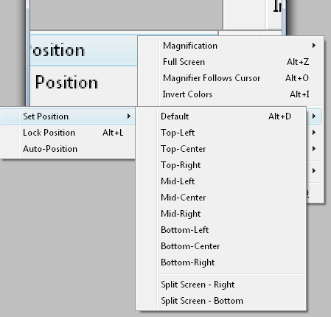Choose Top-Right position
The width and height of the screenshot is (331, 317).
pos(220,165)
